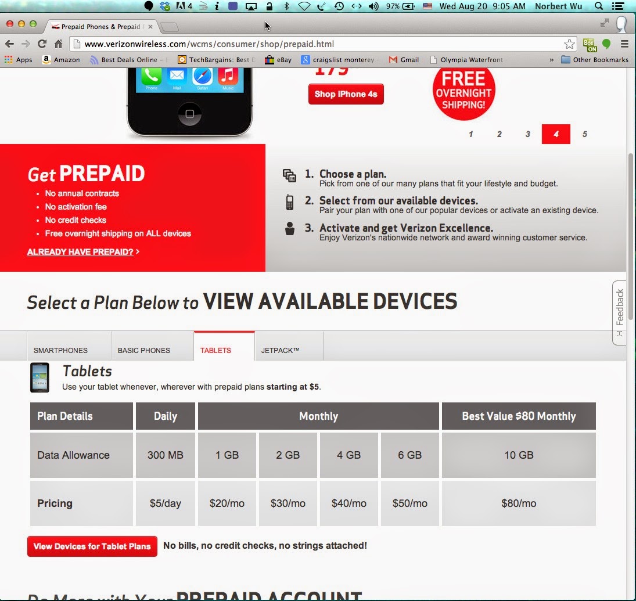The width and height of the screenshot is (636, 601).
Task: Click the volume icon in menu bar
Action: (373, 6)
